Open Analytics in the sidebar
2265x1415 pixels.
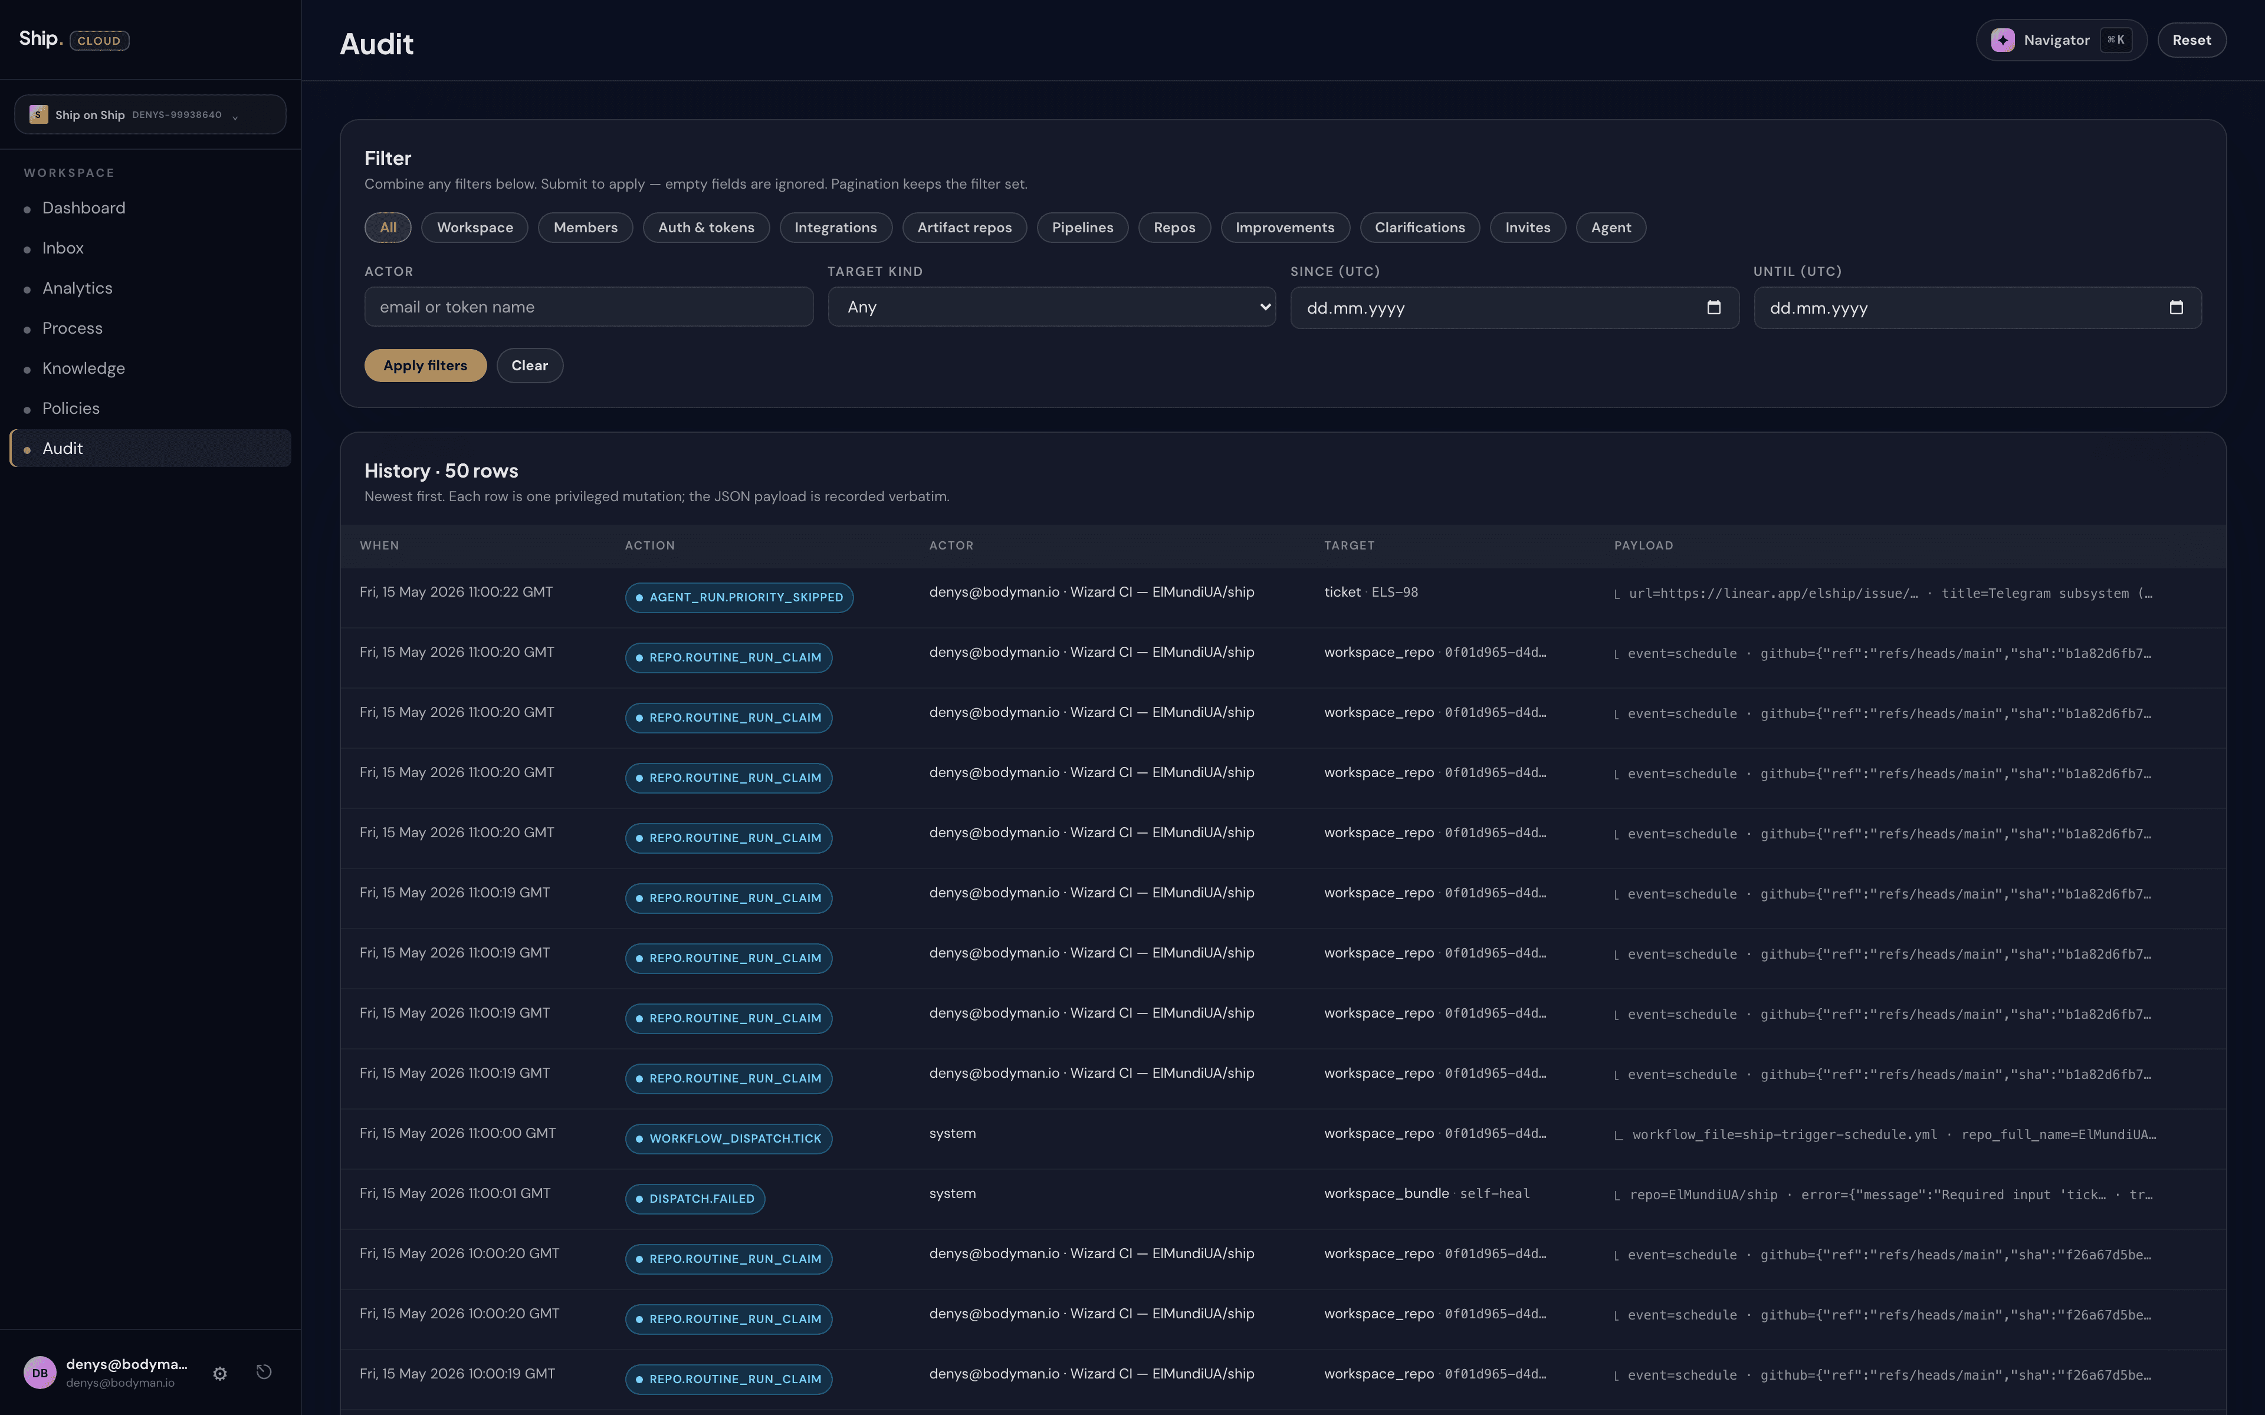tap(150, 288)
